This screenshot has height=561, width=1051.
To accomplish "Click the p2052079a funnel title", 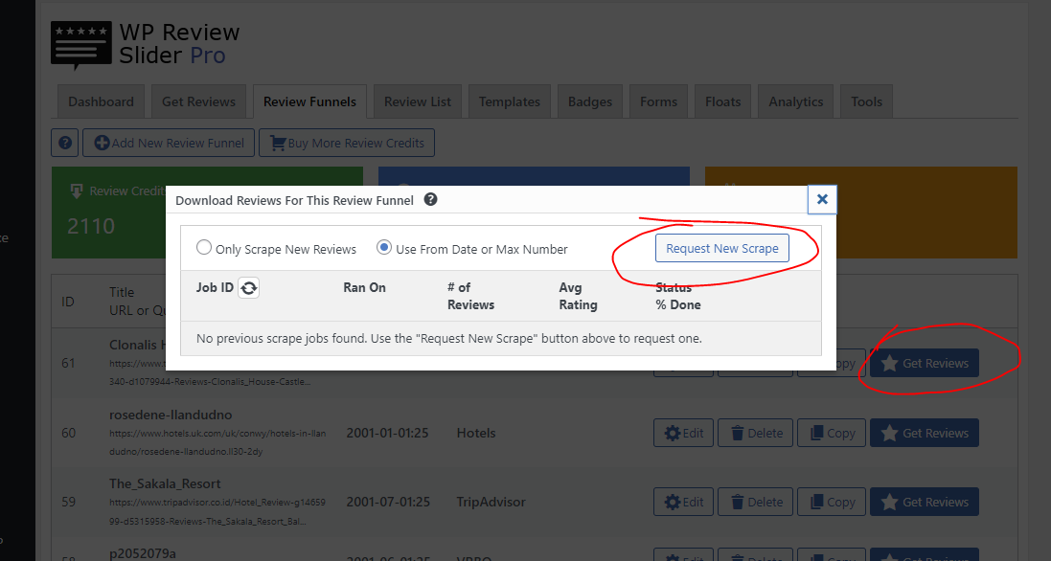I will [143, 553].
